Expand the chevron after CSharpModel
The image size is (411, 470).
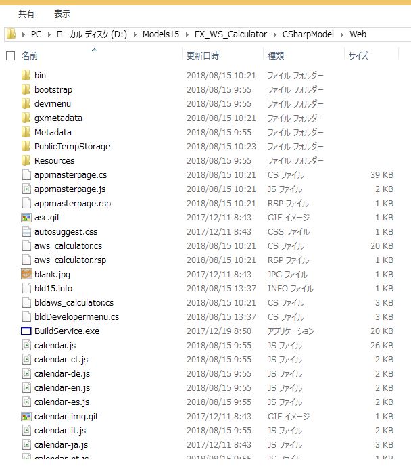coord(342,34)
